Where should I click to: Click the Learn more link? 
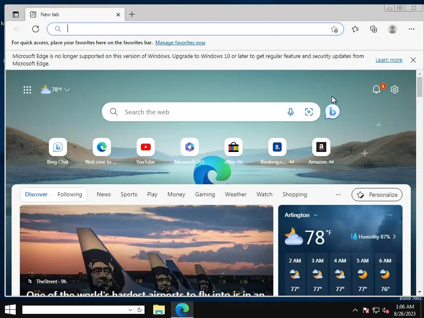coord(389,60)
